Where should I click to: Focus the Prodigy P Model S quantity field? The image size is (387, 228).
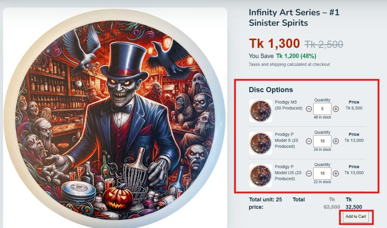click(x=322, y=141)
